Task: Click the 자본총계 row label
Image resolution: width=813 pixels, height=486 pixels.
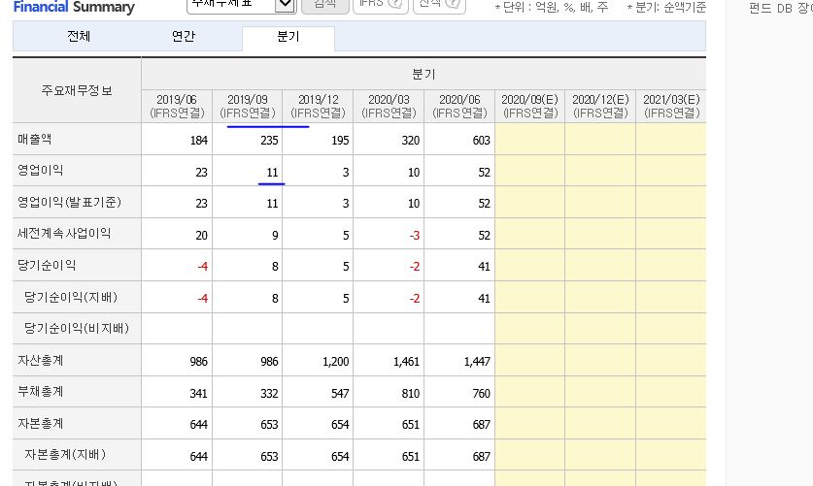Action: (x=41, y=423)
